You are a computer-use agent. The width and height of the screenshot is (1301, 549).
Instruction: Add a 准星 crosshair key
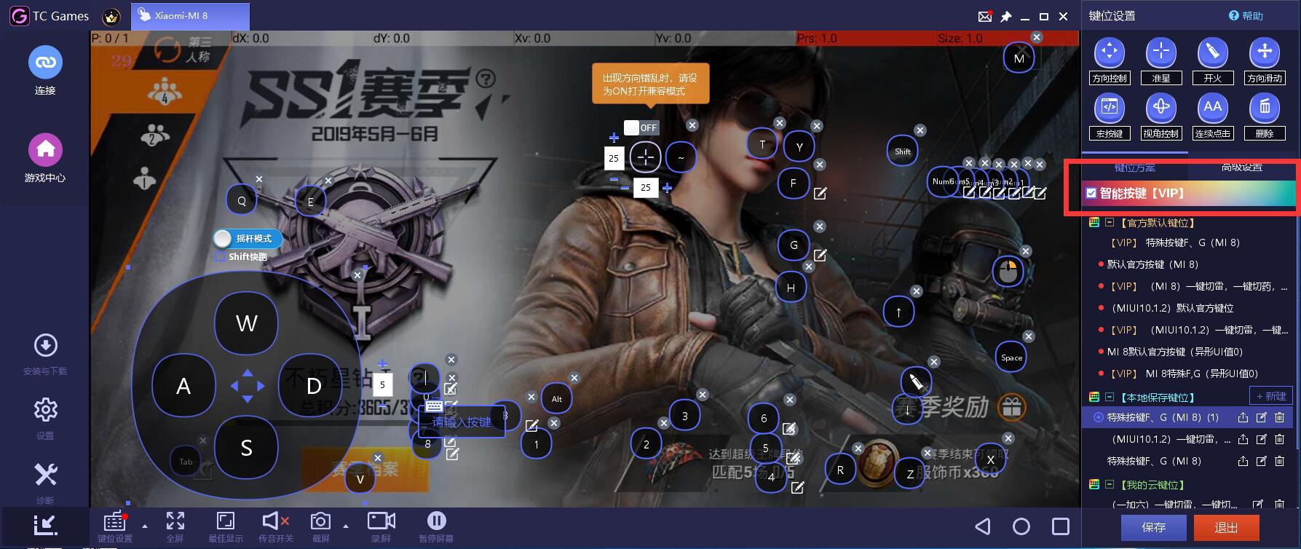tap(1160, 52)
